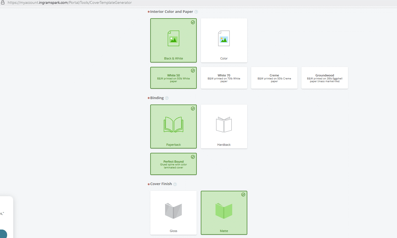Click the Matte cover book icon
Viewport: 397px width, 238px height.
pos(224,211)
